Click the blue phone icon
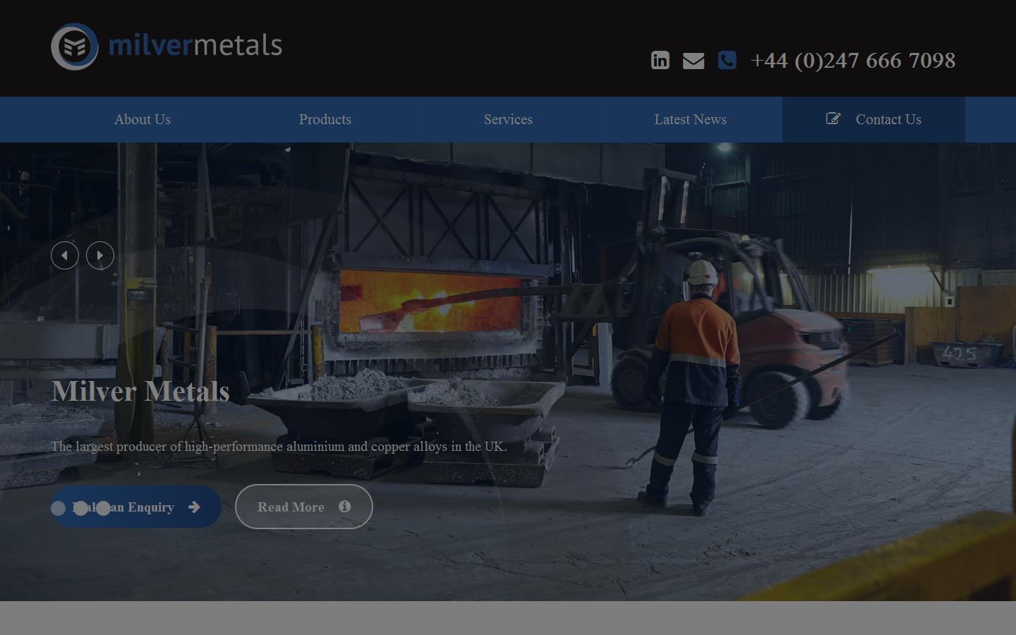Viewport: 1016px width, 635px height. pos(727,61)
